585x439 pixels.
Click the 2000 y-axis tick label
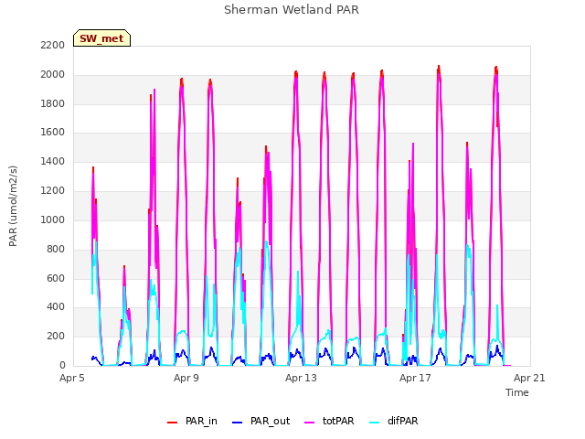53,74
